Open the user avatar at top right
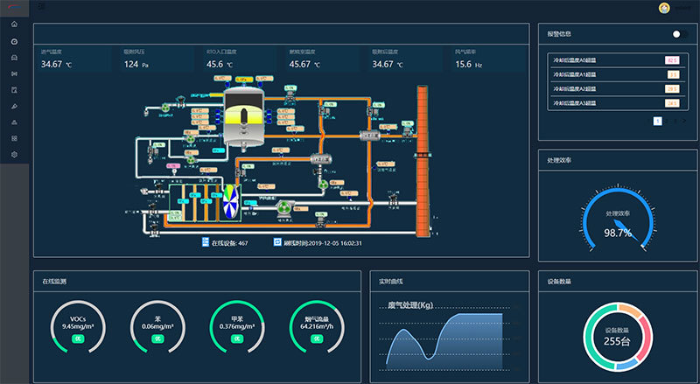Viewport: 700px width, 384px height. (x=664, y=8)
